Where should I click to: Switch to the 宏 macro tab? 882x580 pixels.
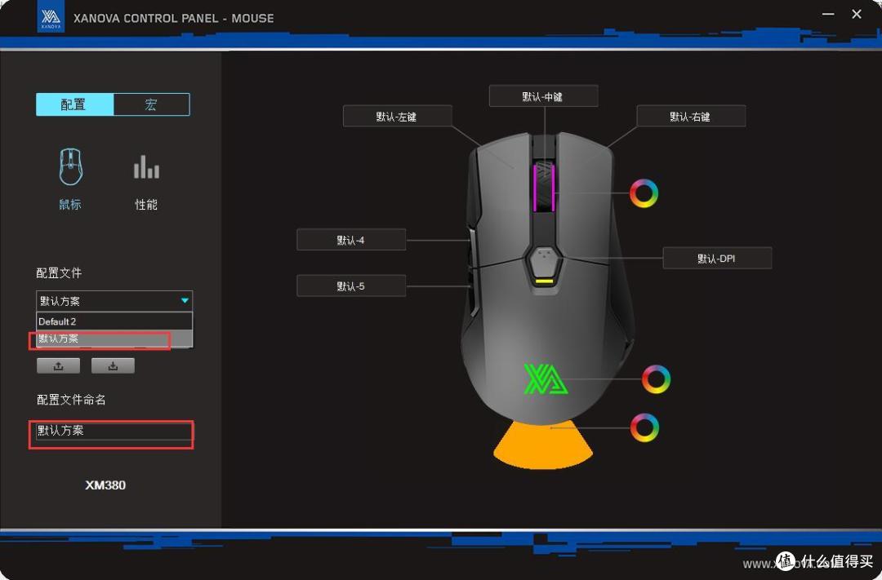tap(151, 104)
